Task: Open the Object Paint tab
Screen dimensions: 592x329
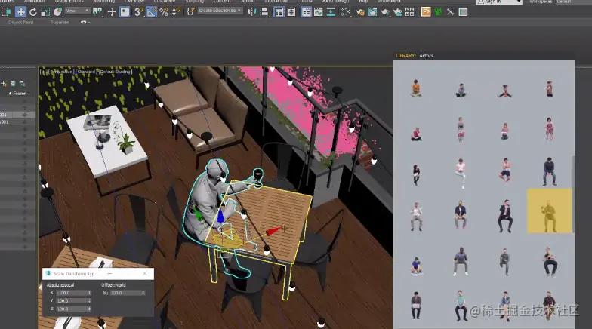Action: pyautogui.click(x=21, y=23)
